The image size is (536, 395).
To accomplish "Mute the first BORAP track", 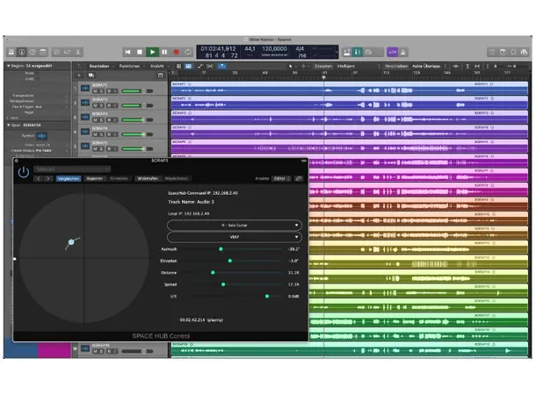I will coord(95,90).
